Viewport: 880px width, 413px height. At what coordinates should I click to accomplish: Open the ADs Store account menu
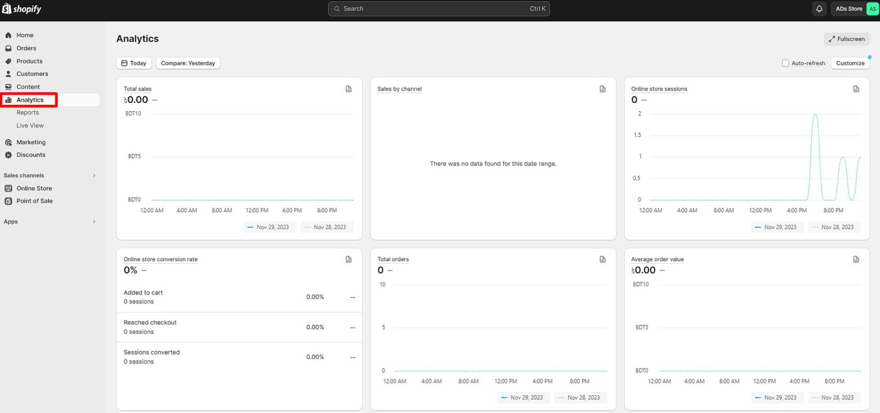tap(855, 9)
